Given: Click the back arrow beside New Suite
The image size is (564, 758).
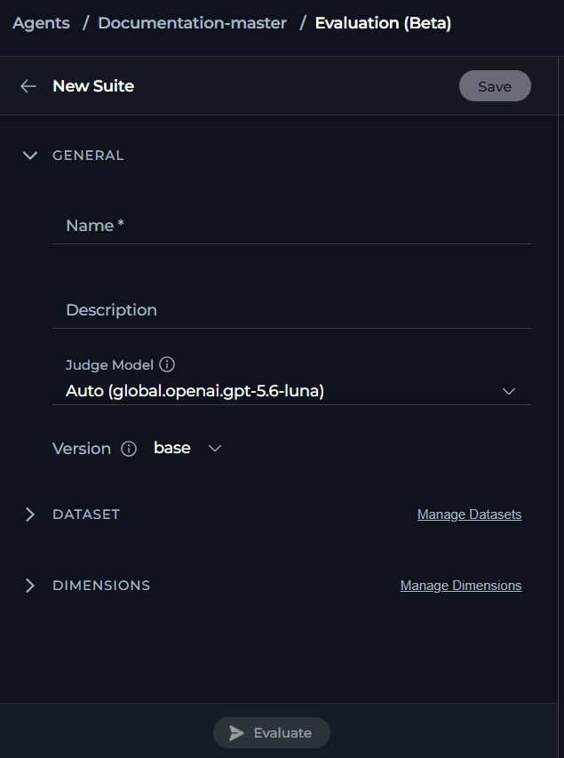Looking at the screenshot, I should click(x=28, y=86).
